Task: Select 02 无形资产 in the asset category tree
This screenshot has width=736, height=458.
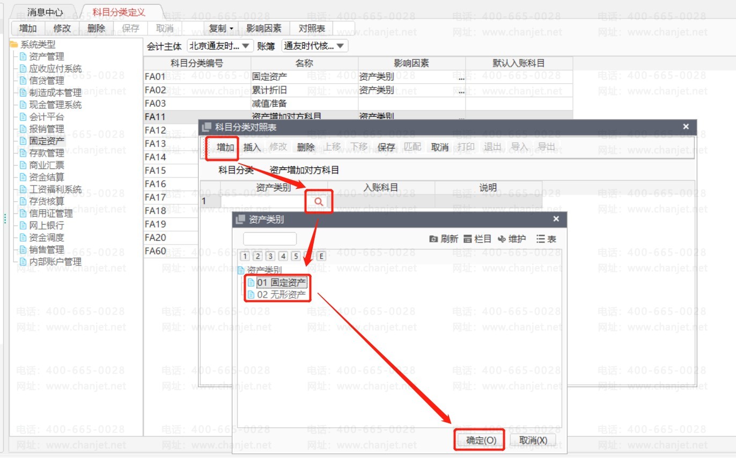Action: 281,294
